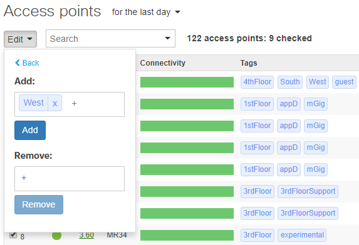Click the plus sign in Add tag field

pyautogui.click(x=74, y=103)
